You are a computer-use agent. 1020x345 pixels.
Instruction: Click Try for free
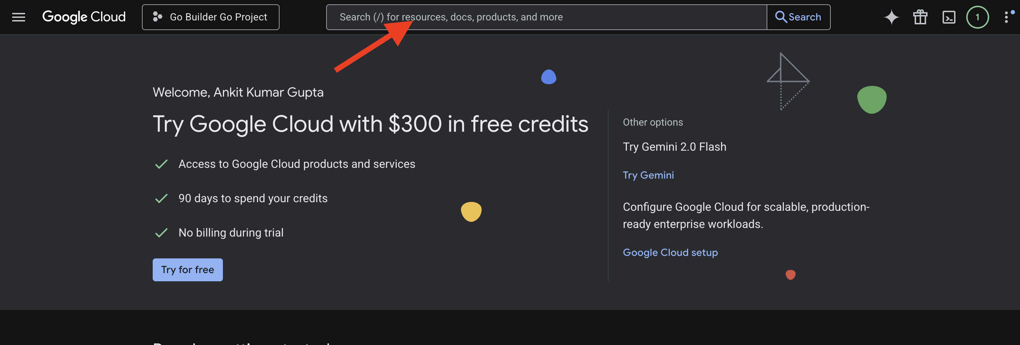click(187, 269)
